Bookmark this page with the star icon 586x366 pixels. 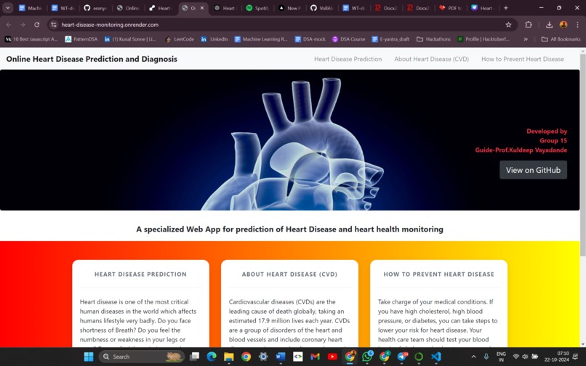(508, 25)
